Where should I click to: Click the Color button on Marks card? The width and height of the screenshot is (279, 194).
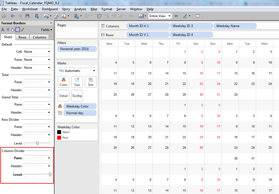(x=64, y=82)
